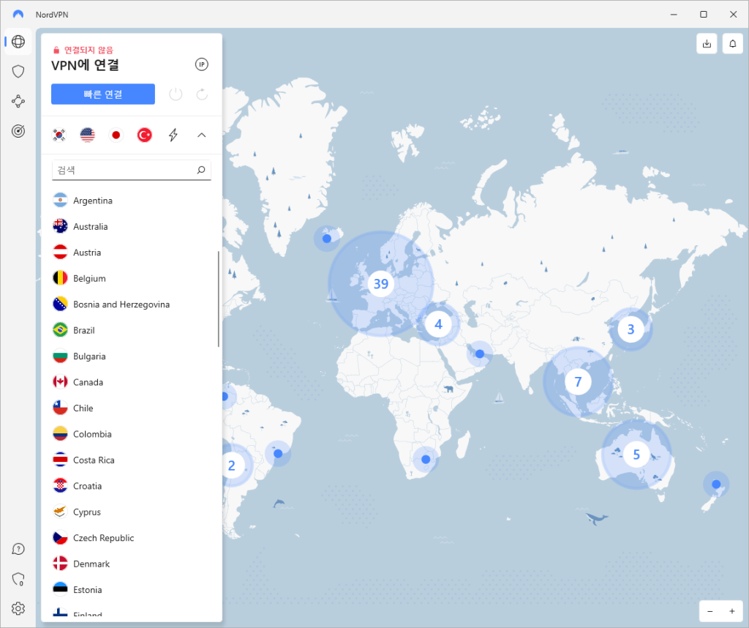Viewport: 749px width, 628px height.
Task: Open the Threat Protection shield panel
Action: pyautogui.click(x=18, y=71)
